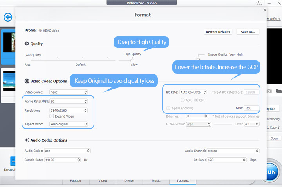282x187 pixels.
Task: Toggle the Expand Video checkbox
Action: coord(52,116)
